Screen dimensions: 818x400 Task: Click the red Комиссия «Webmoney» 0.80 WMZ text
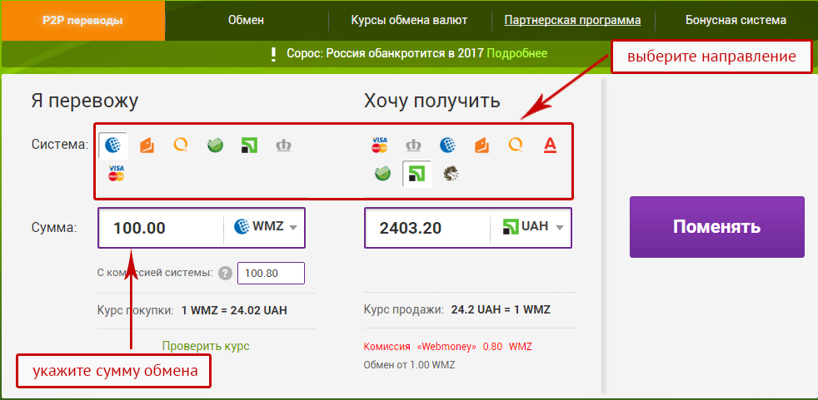(x=448, y=346)
